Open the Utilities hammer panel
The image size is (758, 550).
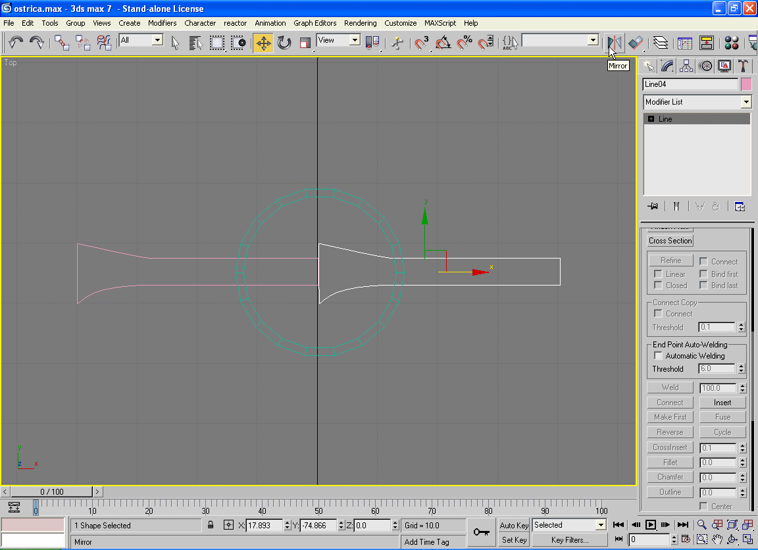point(743,66)
